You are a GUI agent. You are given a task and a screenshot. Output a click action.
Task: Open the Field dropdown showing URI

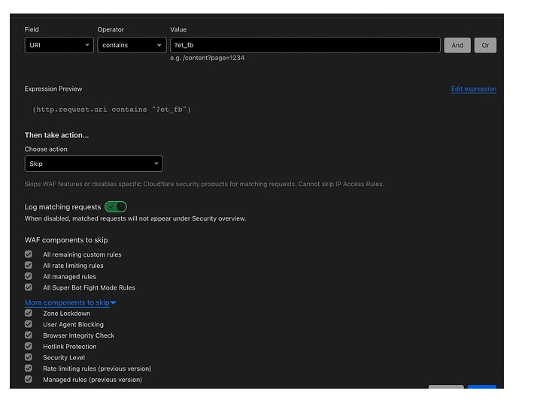click(59, 45)
